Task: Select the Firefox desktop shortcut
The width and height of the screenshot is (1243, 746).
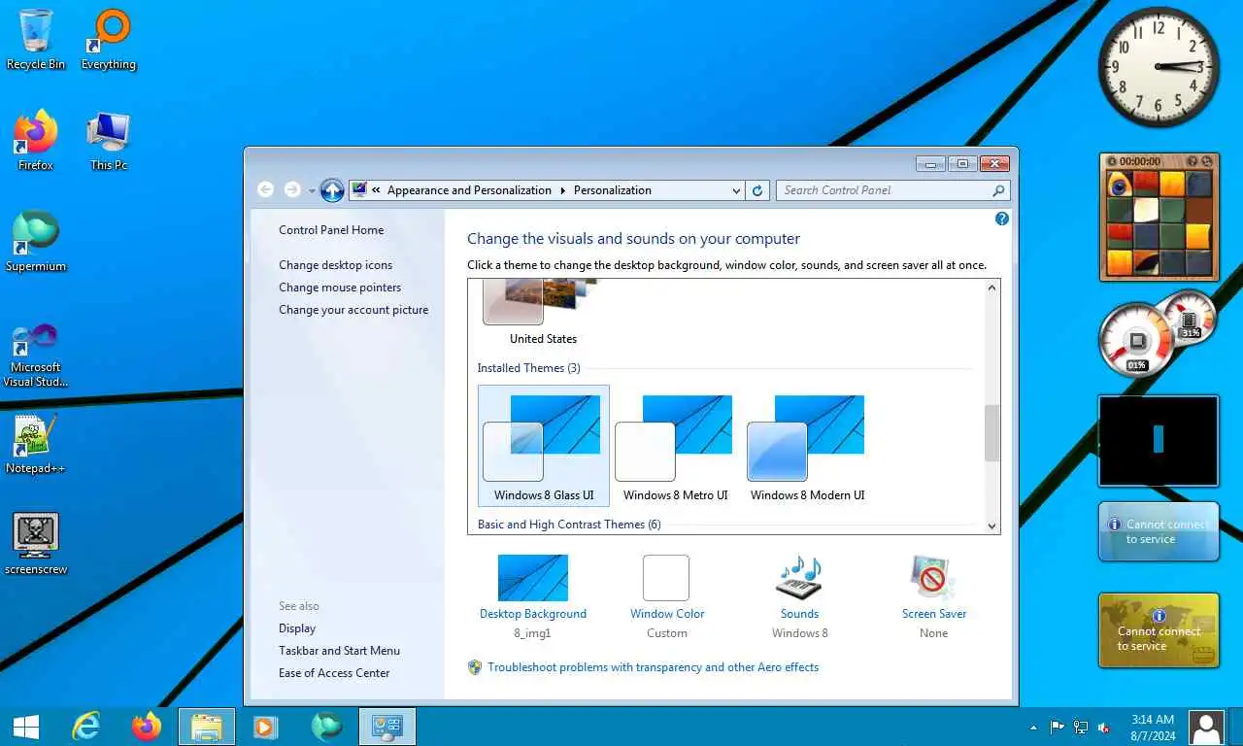Action: click(x=36, y=141)
